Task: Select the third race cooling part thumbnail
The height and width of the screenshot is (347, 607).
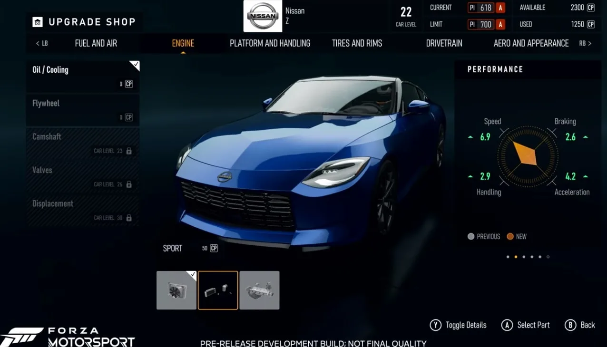Action: 259,290
